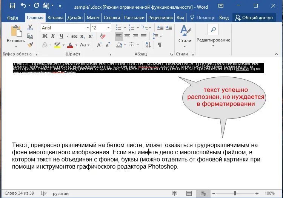
Task: Toggle strikethrough abc formatting
Action: [x=74, y=36]
